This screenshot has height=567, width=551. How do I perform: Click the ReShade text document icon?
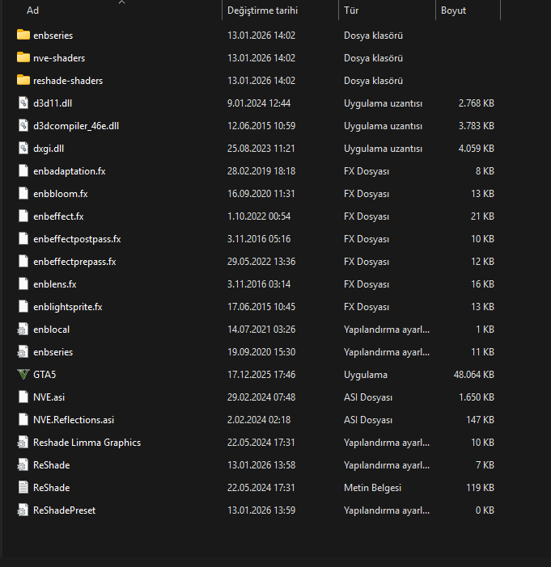tap(23, 488)
